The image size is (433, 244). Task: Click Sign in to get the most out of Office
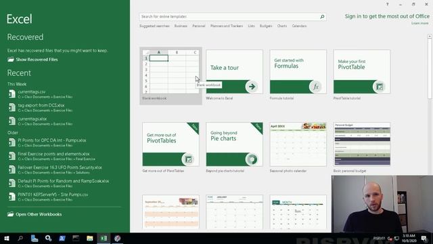387,16
